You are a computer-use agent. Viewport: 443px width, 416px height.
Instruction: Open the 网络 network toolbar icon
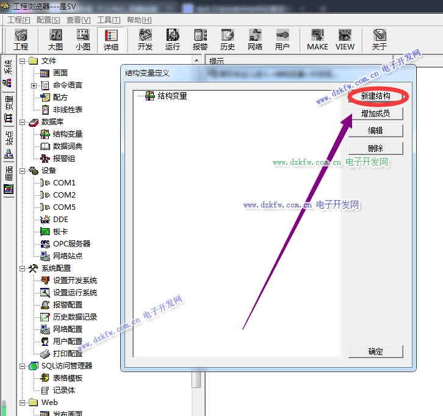(x=255, y=40)
